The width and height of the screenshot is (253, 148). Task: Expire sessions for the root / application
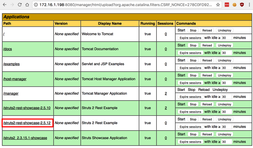190,38
